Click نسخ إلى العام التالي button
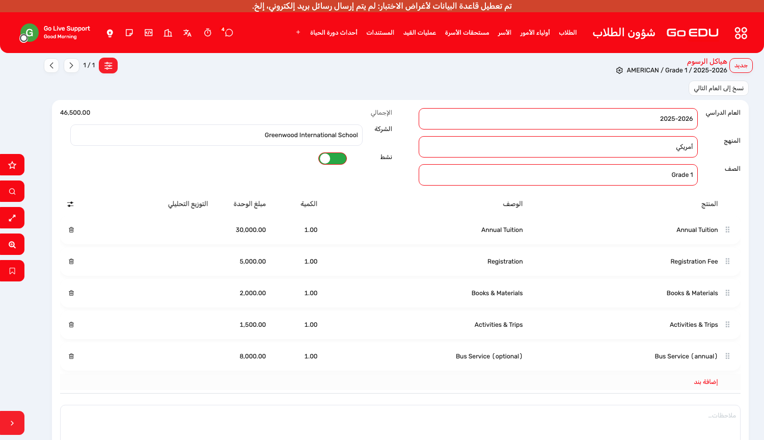Image resolution: width=764 pixels, height=440 pixels. (x=719, y=88)
